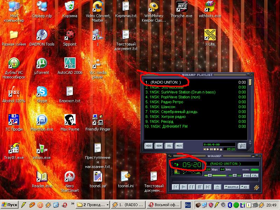Select playlist entry 1NSK: Серебрянный дождь
The image size is (280, 210).
[196, 112]
